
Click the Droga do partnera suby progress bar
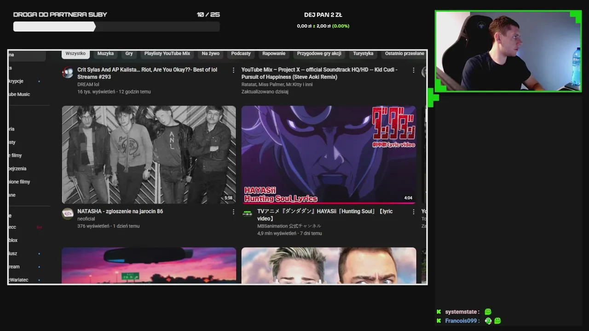[116, 27]
